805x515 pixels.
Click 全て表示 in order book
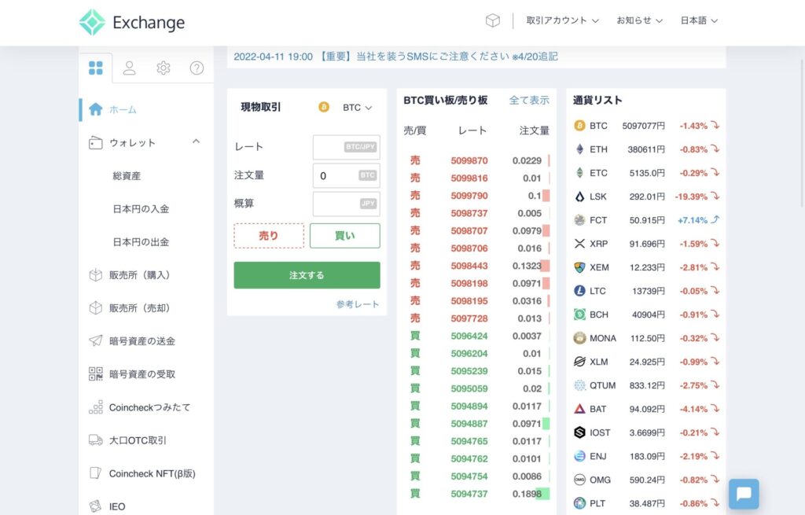[x=529, y=100]
